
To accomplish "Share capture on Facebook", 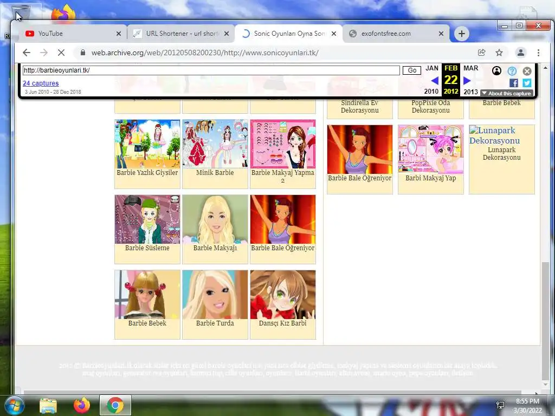I will coord(514,83).
